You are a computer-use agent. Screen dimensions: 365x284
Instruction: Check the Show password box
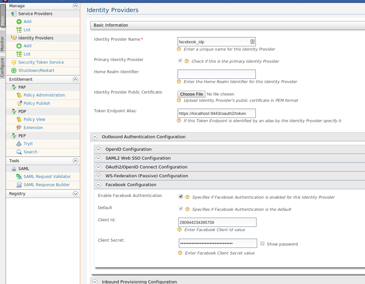262,243
